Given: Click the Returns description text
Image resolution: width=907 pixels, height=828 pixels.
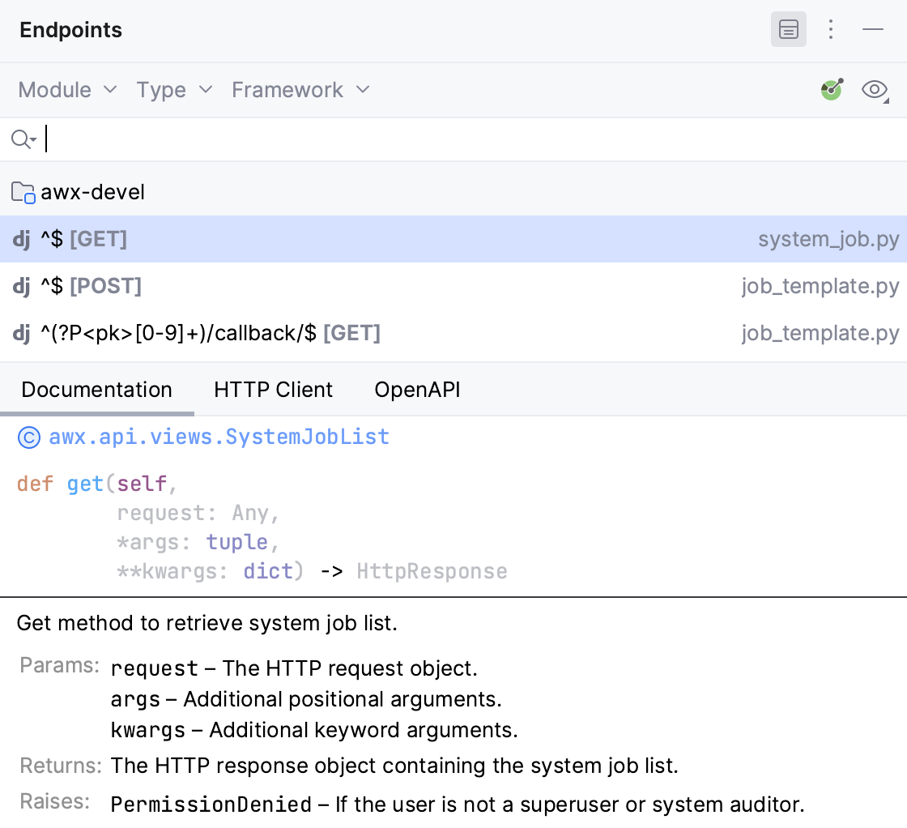Looking at the screenshot, I should (x=394, y=766).
